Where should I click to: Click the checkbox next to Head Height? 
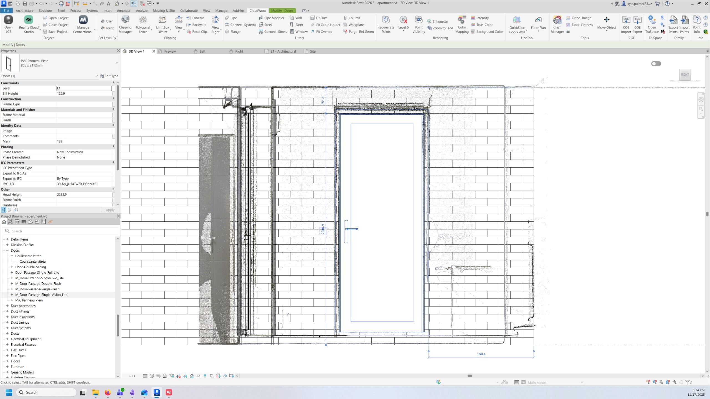click(113, 195)
